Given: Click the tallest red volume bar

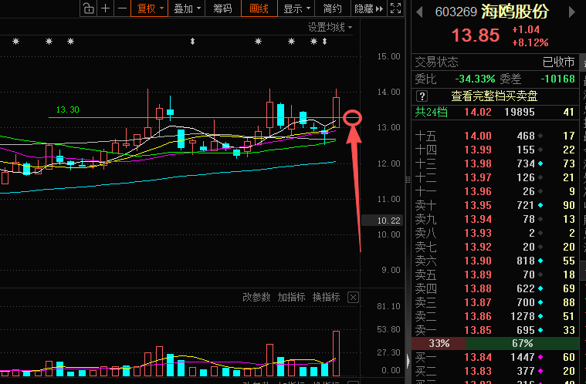Looking at the screenshot, I should pyautogui.click(x=336, y=353).
